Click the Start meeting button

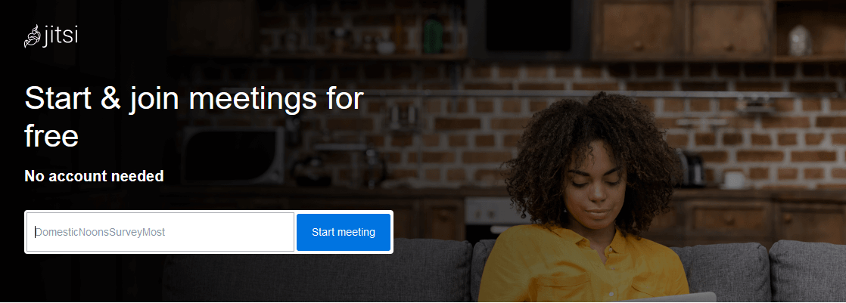[x=343, y=233]
